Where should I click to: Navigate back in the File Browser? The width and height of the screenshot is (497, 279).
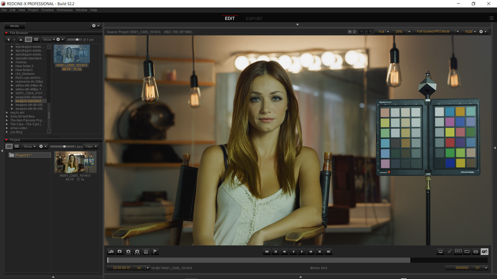[x=9, y=40]
